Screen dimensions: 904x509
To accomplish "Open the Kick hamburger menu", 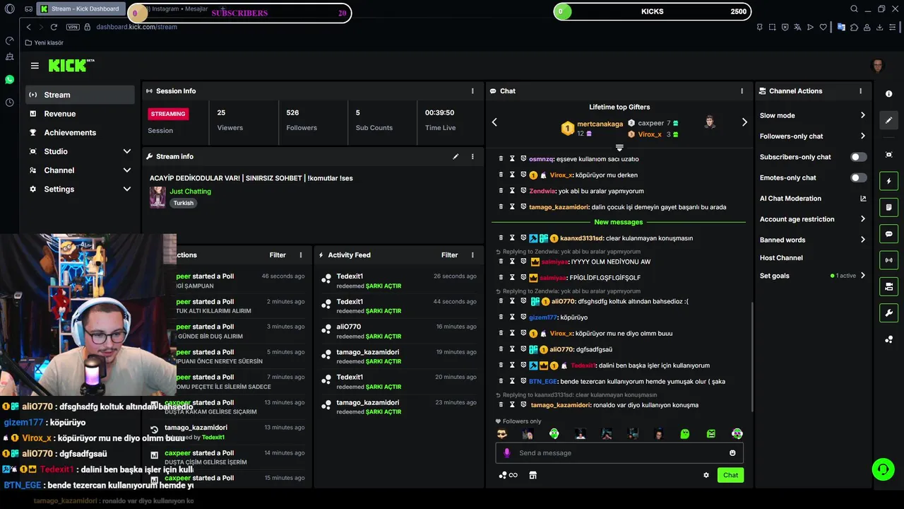I will tap(35, 66).
